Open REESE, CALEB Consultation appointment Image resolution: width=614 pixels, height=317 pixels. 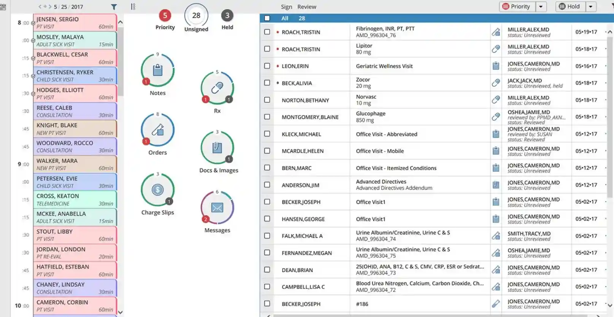pos(75,111)
